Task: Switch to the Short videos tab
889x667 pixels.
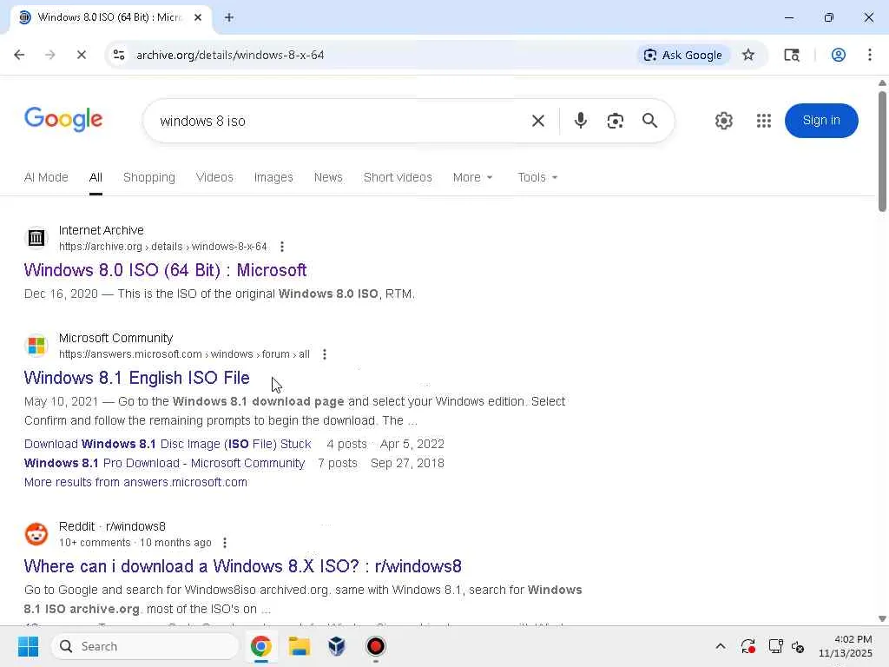Action: coord(398,177)
